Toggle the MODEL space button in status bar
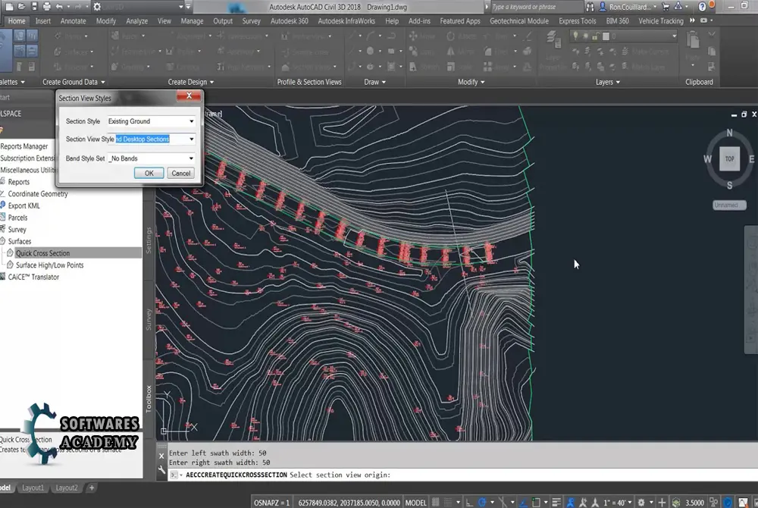 tap(415, 503)
